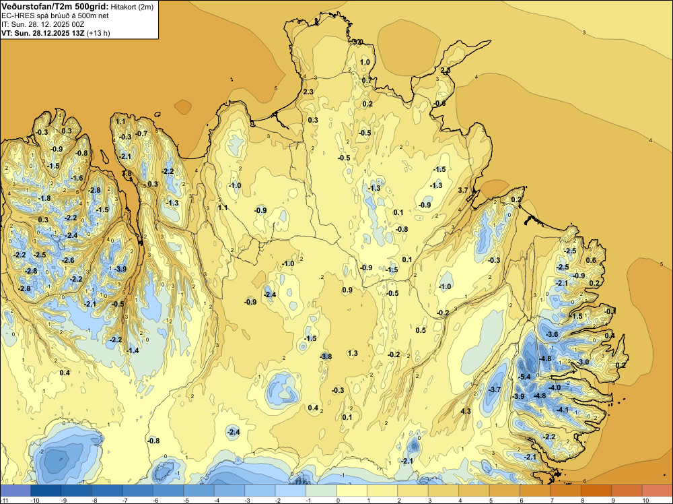Pick the legend swatch right of 10

658,491
